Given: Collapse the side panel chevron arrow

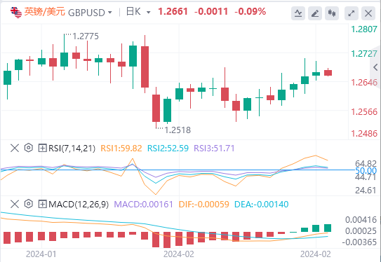Looking at the screenshot, I should pos(375,67).
